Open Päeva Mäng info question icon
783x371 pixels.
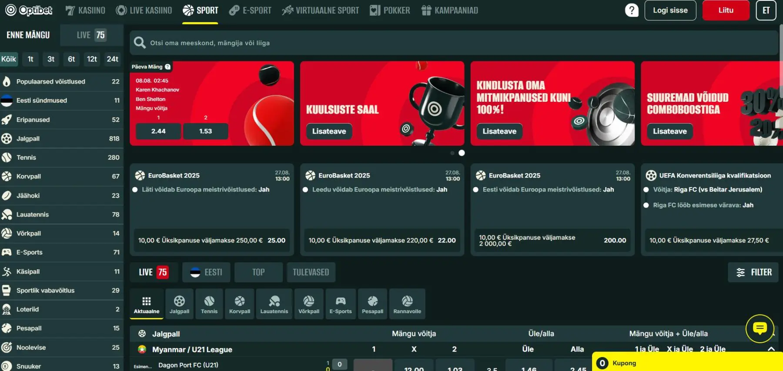168,67
